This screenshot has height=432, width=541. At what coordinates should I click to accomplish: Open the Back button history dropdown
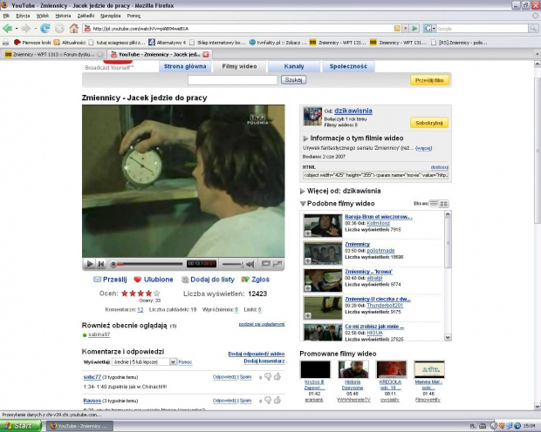[x=17, y=29]
